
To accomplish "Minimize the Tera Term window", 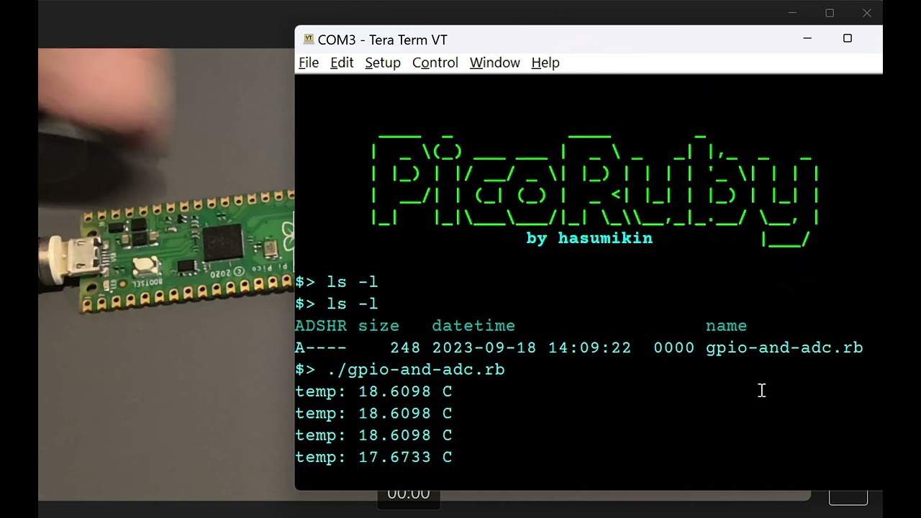I will tap(807, 39).
